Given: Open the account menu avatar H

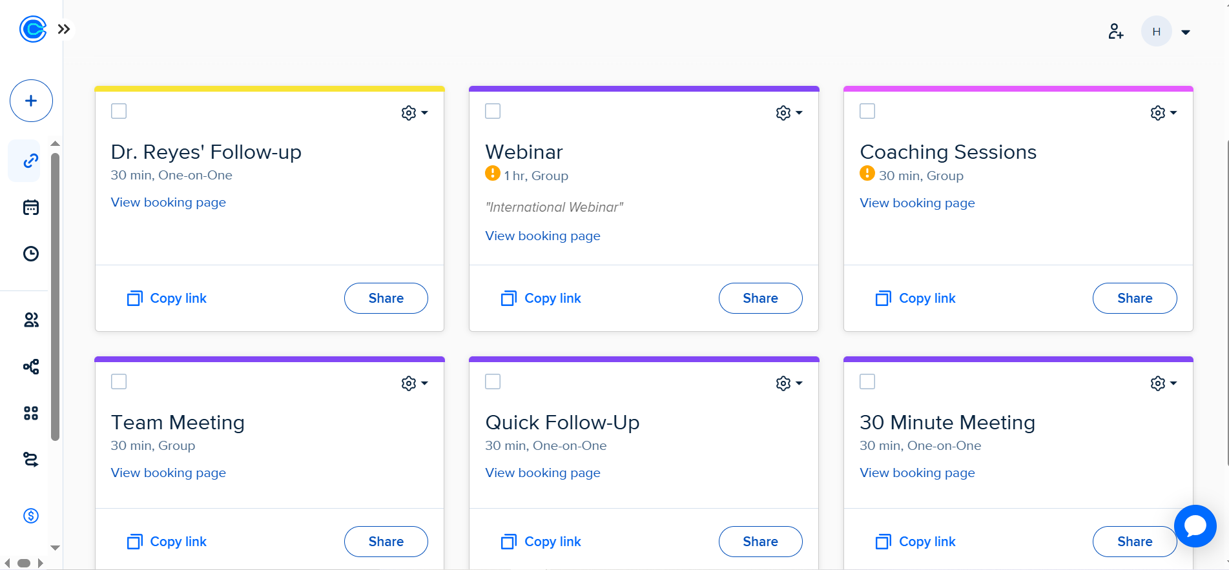Looking at the screenshot, I should pyautogui.click(x=1156, y=31).
